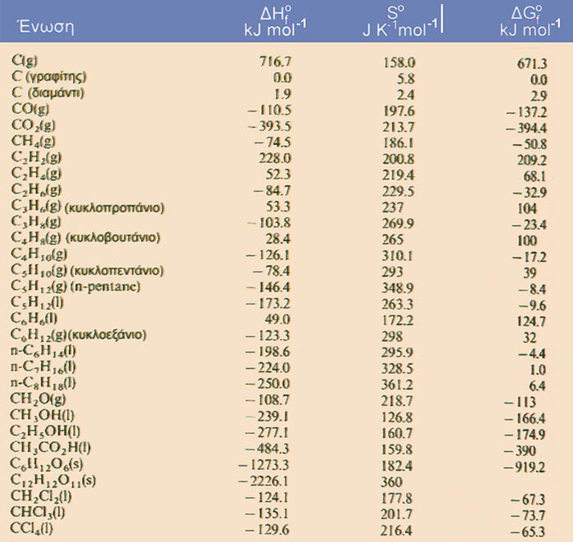Select the 'CHCl3(l)' row label
This screenshot has height=542, width=573.
38,512
